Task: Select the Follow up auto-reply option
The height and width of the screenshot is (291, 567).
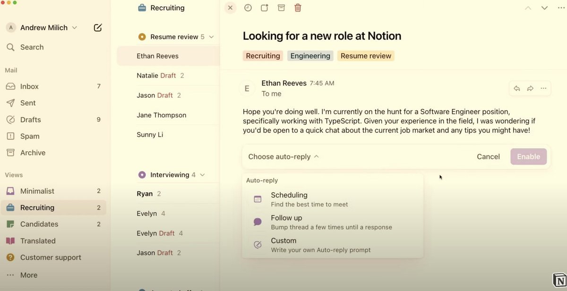Action: coord(333,222)
